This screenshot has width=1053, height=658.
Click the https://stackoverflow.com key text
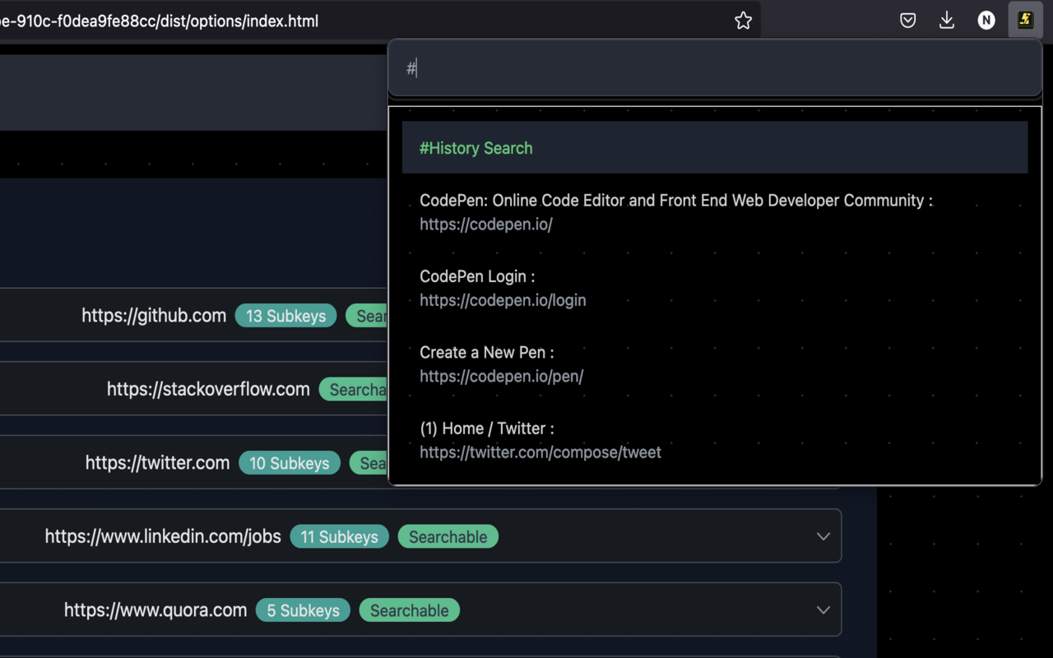[208, 389]
